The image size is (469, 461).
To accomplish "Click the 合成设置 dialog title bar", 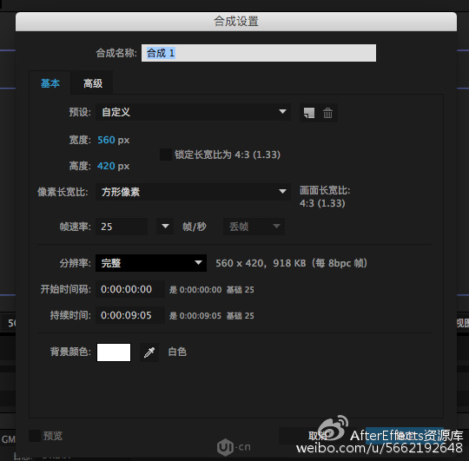I will 236,22.
